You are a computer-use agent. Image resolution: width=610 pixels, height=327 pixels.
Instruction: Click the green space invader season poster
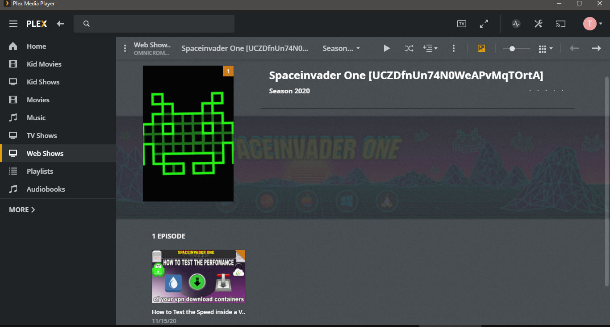pos(188,134)
